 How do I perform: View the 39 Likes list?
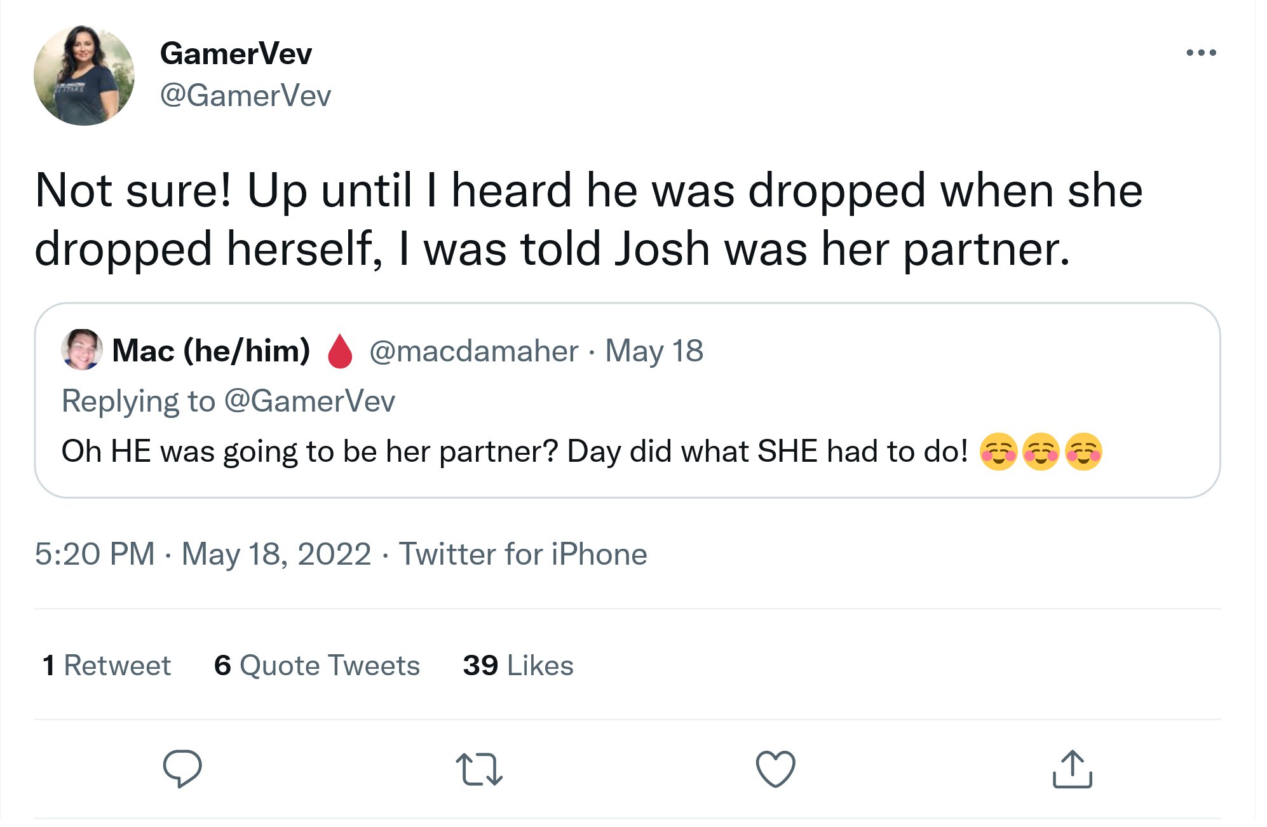coord(518,665)
